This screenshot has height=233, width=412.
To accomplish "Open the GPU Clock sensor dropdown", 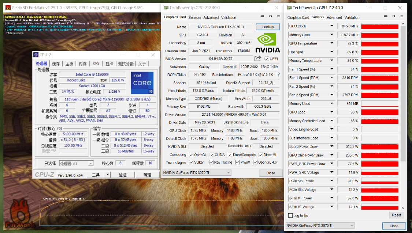I will pos(331,26).
